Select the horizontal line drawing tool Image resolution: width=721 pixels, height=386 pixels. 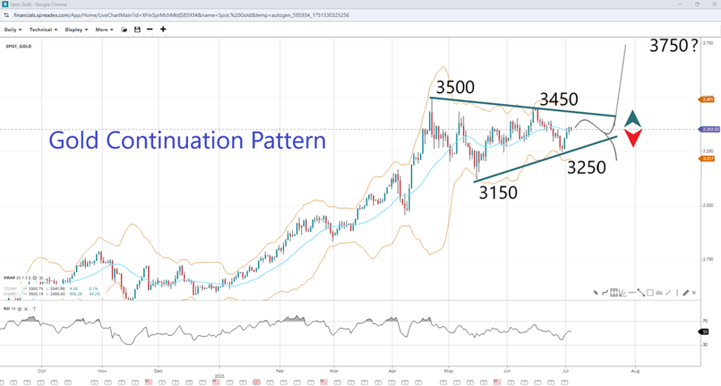coord(632,292)
